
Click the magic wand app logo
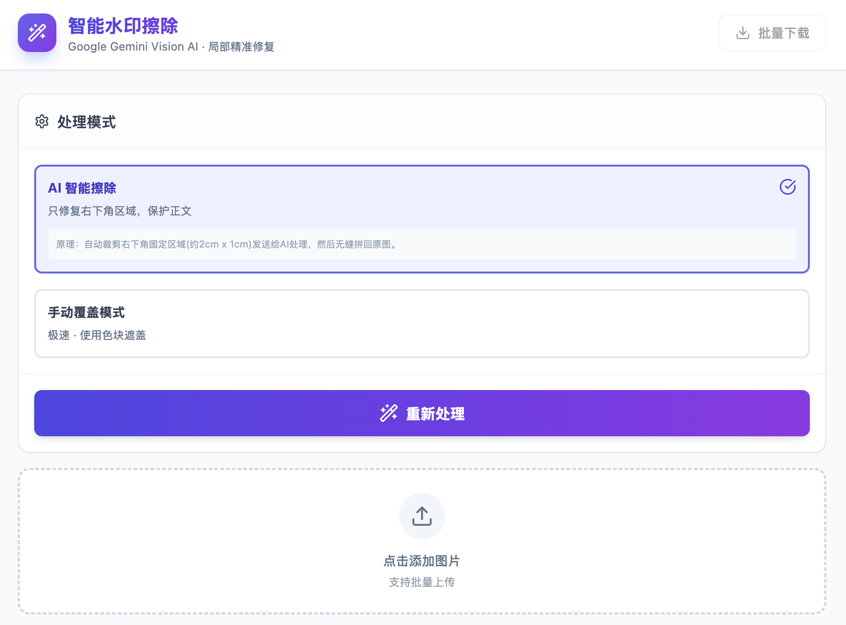[x=37, y=33]
